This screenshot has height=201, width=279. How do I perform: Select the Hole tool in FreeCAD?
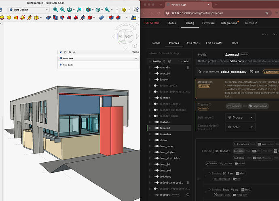tap(55, 18)
